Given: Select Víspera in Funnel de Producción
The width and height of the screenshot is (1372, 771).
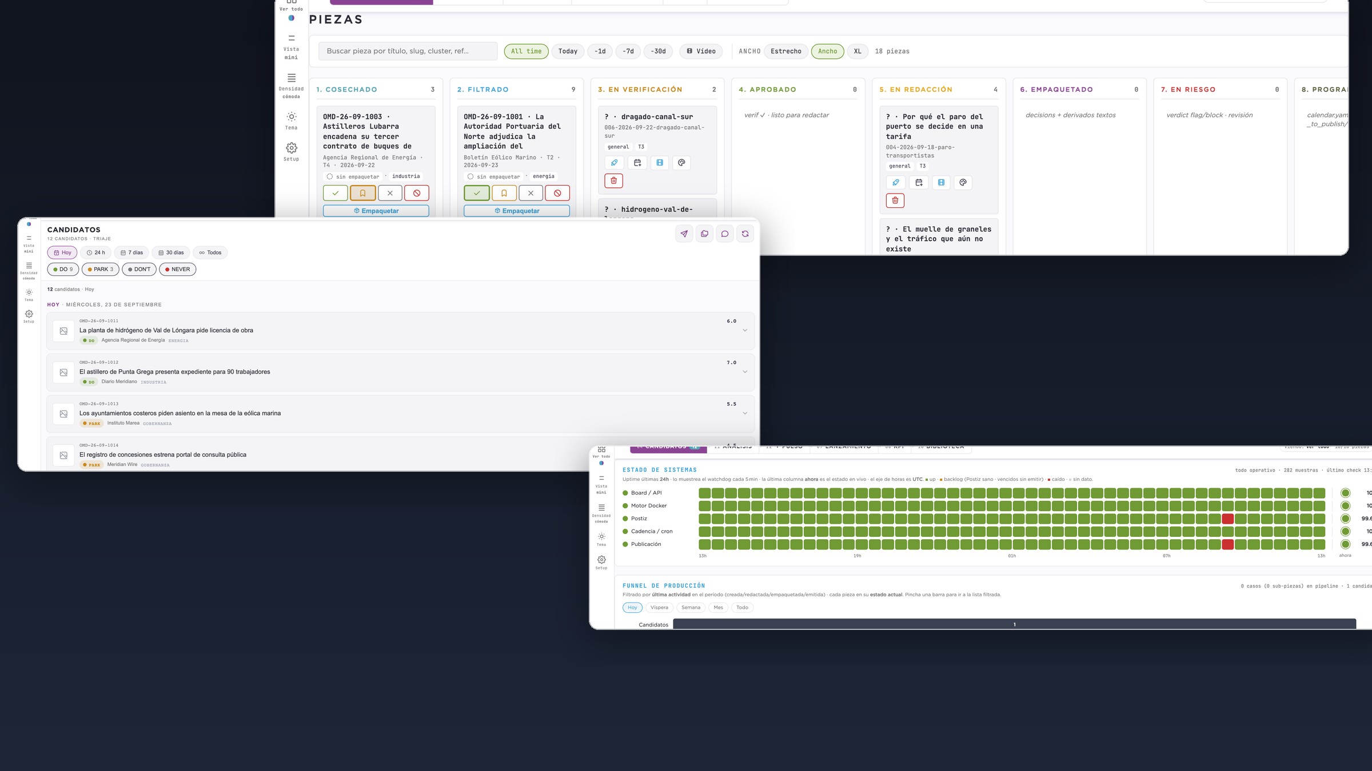Looking at the screenshot, I should pos(659,608).
